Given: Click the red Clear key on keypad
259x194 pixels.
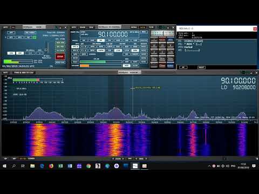Looking at the screenshot, I should tap(162, 65).
